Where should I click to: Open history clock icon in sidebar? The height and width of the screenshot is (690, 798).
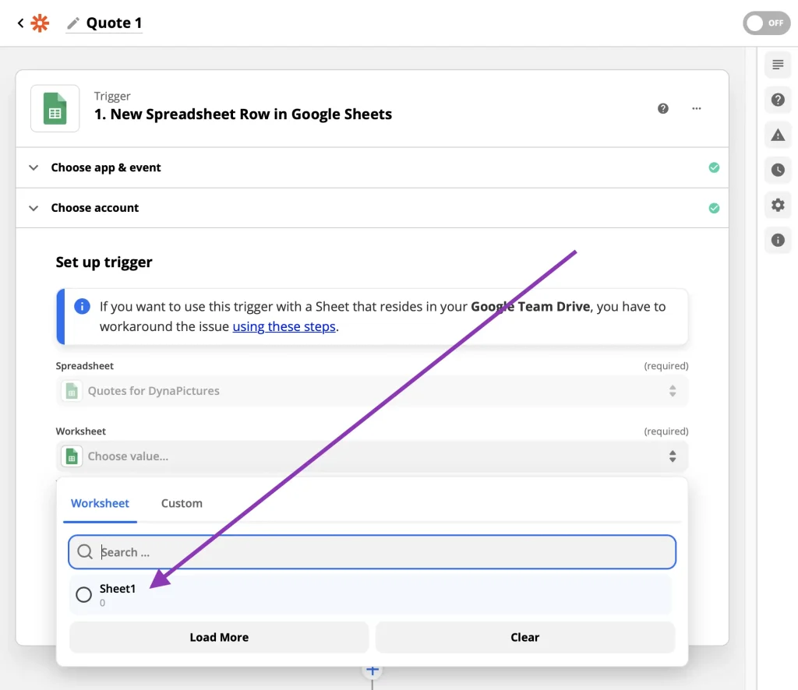point(778,170)
